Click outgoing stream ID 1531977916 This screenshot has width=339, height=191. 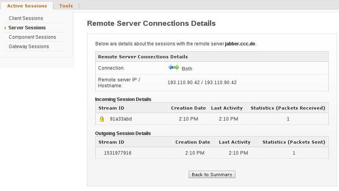[118, 153]
